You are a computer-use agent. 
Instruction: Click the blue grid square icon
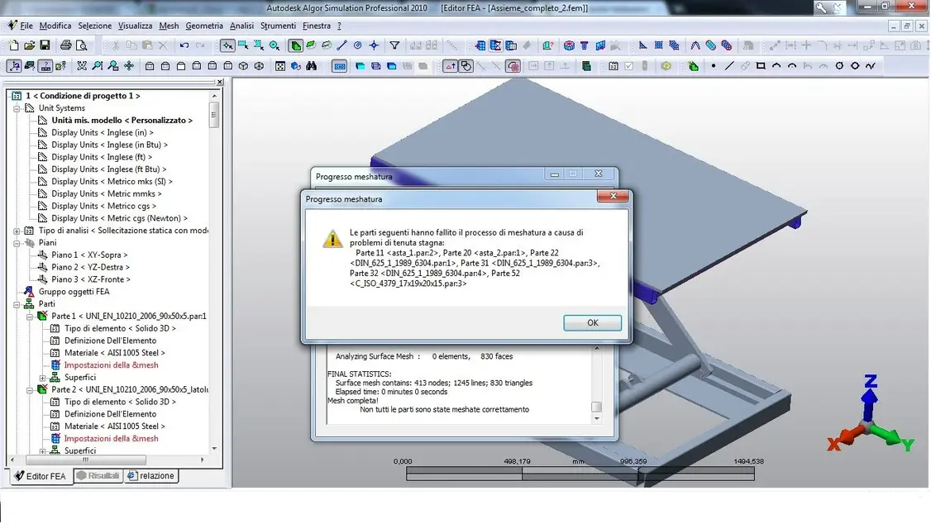click(658, 45)
